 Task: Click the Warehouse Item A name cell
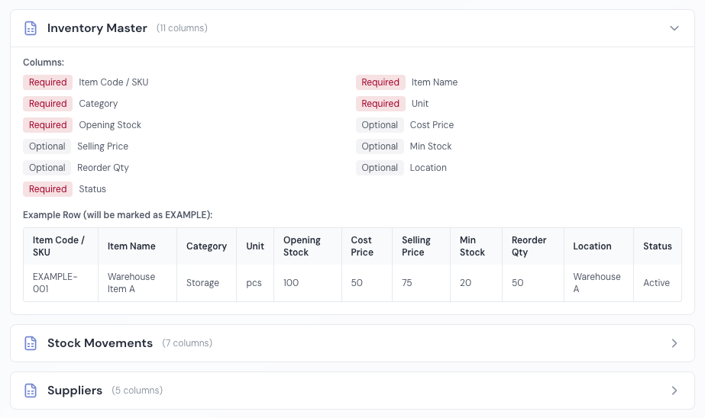[131, 283]
